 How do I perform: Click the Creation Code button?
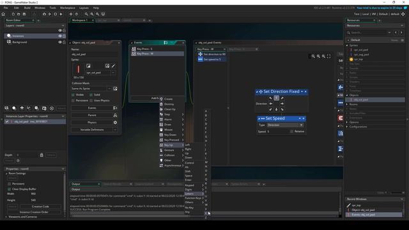click(x=40, y=206)
